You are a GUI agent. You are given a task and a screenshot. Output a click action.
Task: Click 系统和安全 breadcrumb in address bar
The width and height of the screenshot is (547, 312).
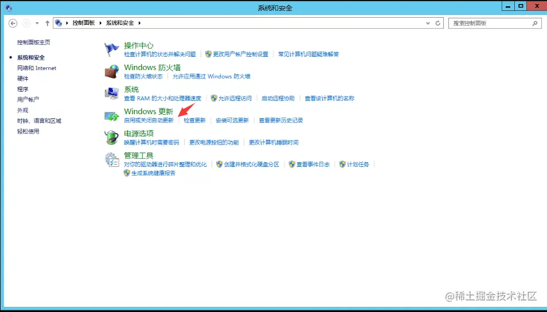[x=120, y=23]
